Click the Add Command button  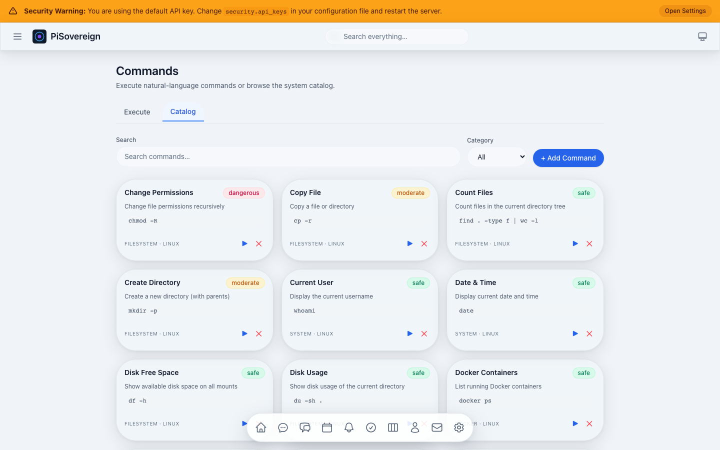568,157
